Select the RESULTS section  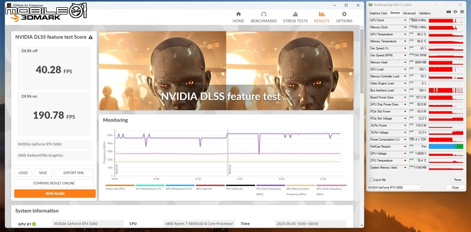tap(321, 18)
